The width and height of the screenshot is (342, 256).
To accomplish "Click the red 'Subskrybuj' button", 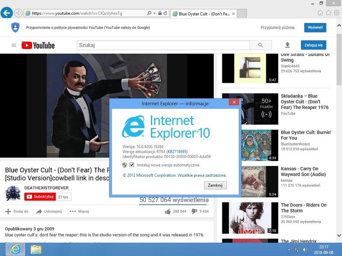I will pyautogui.click(x=40, y=197).
